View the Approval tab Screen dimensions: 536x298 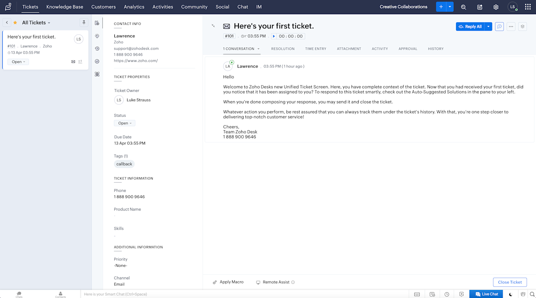408,49
